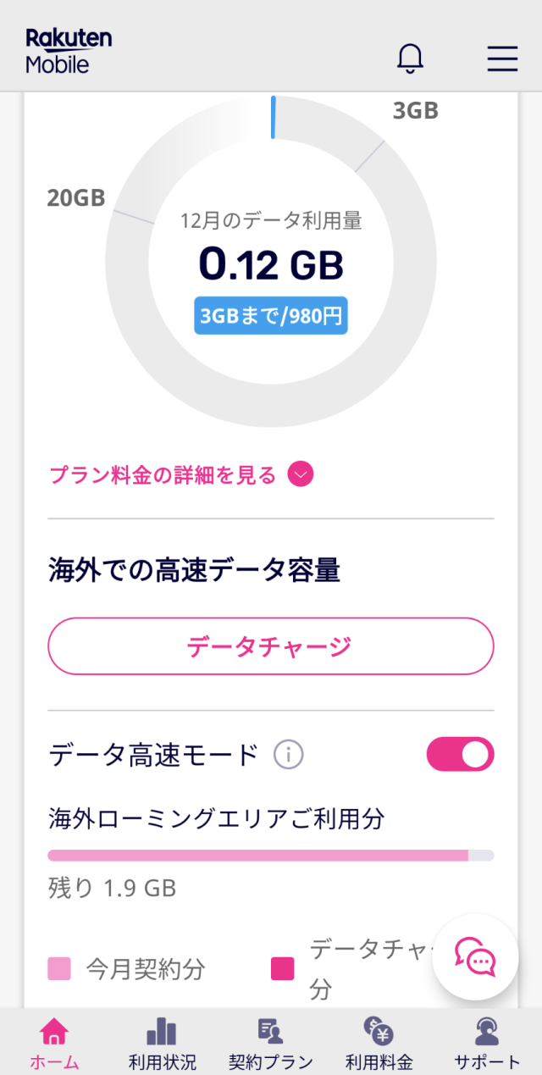Viewport: 542px width, 1075px height.
Task: Tap the 契約プラン document icon
Action: (x=270, y=1031)
